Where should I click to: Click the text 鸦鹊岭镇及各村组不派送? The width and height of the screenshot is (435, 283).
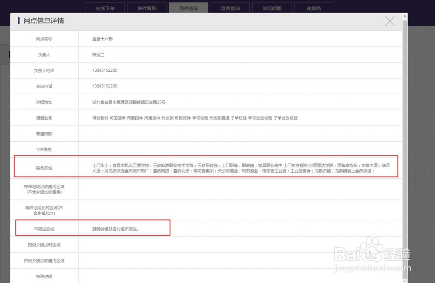115,229
